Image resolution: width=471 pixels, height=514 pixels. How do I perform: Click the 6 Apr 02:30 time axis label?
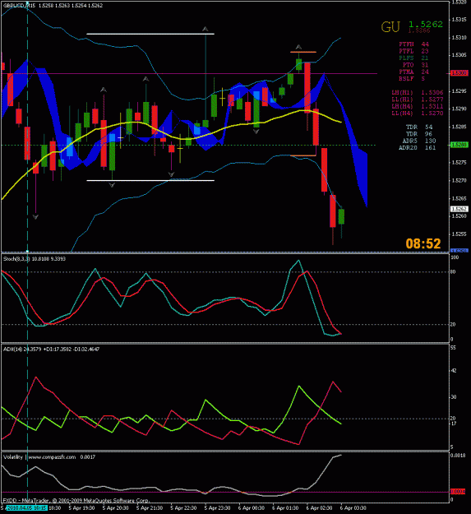coord(319,508)
